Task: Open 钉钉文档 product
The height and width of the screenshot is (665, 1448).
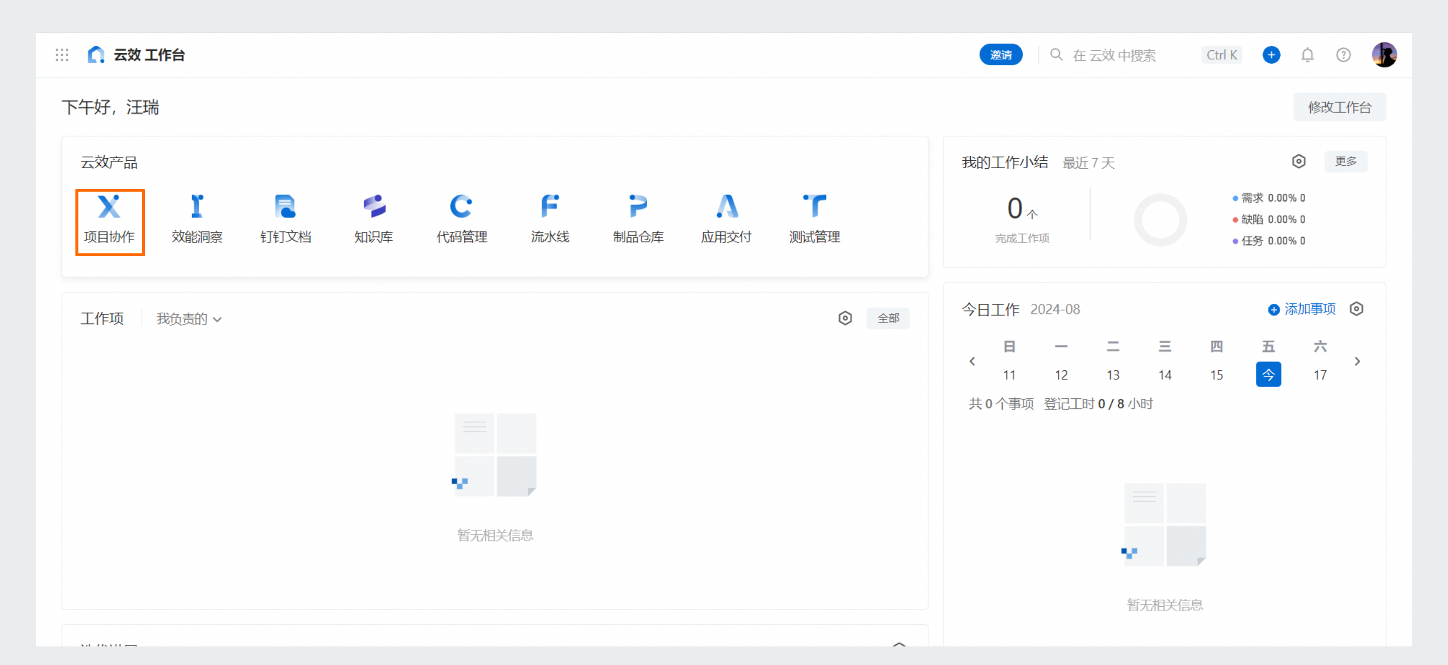Action: [286, 219]
